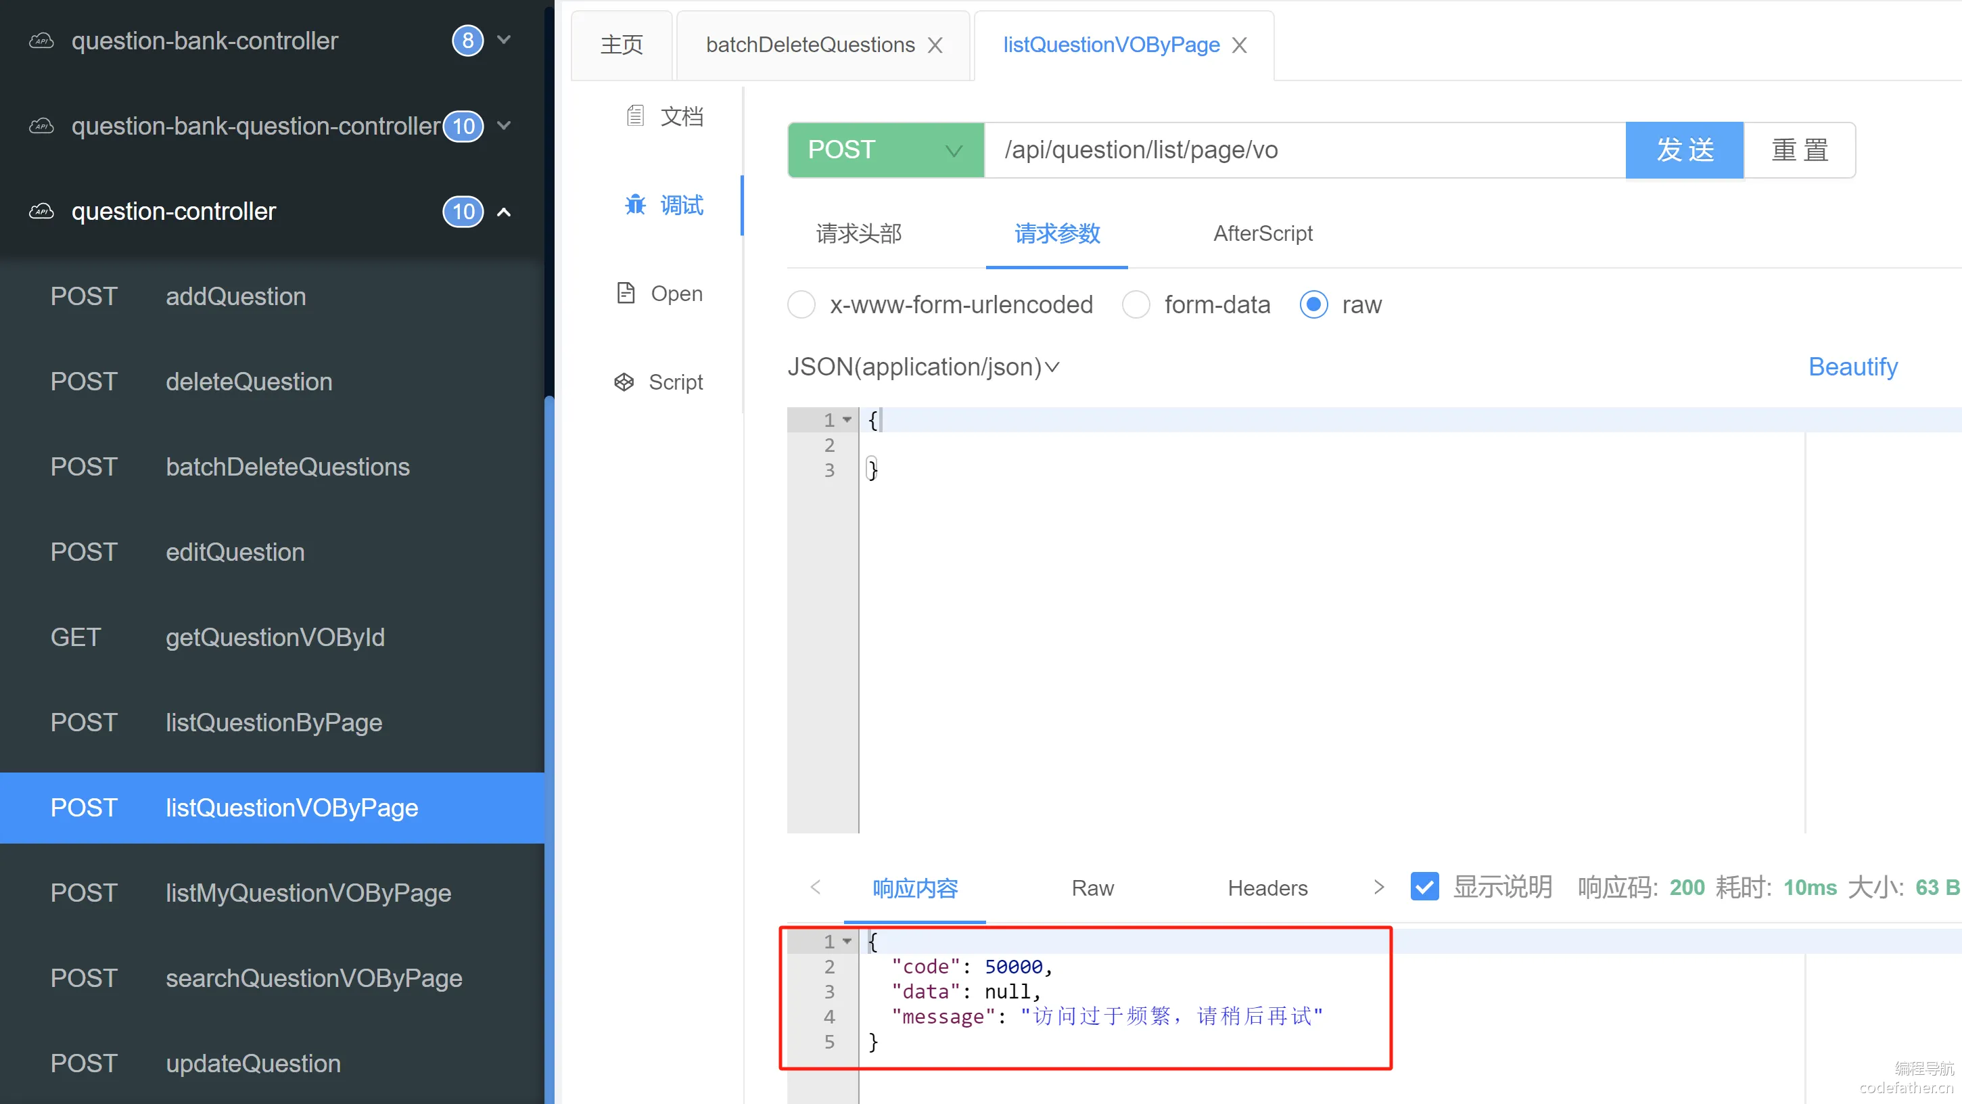
Task: Expand the question-bank-controller group
Action: click(503, 40)
